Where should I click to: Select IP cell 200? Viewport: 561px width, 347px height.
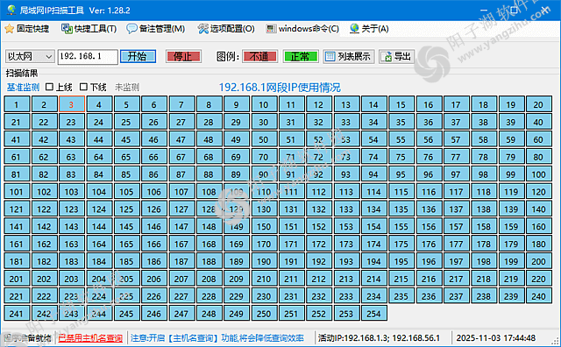pos(538,262)
